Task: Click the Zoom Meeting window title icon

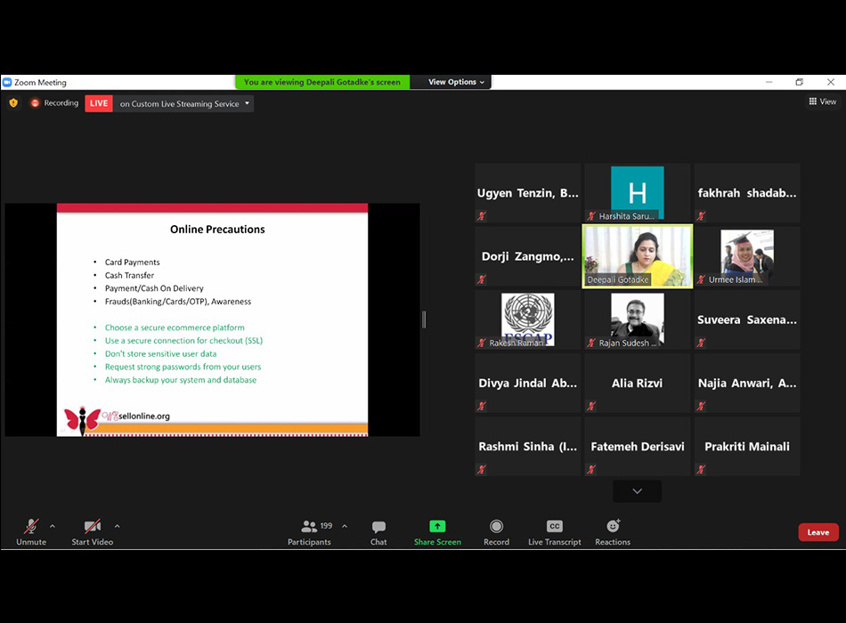Action: pyautogui.click(x=7, y=83)
